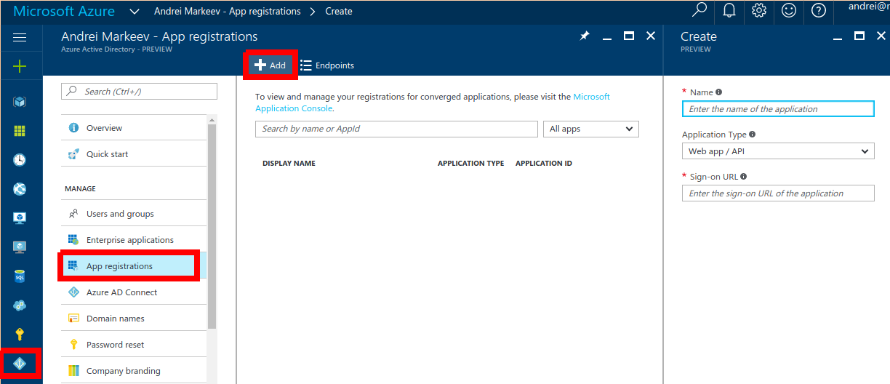Open the yellow key Subscriptions sidebar icon
The image size is (890, 384).
click(x=20, y=335)
